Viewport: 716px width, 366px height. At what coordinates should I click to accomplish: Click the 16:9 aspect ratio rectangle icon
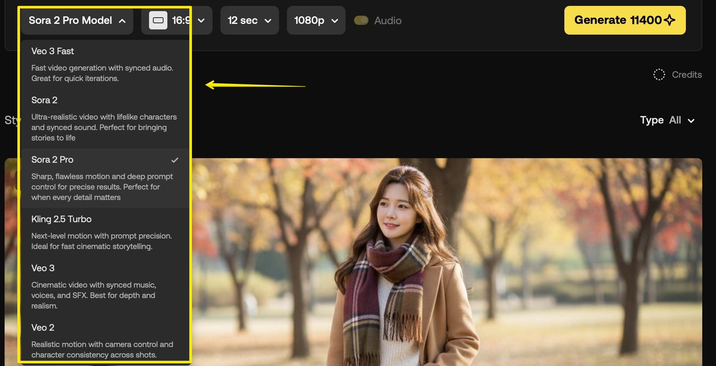click(x=158, y=20)
